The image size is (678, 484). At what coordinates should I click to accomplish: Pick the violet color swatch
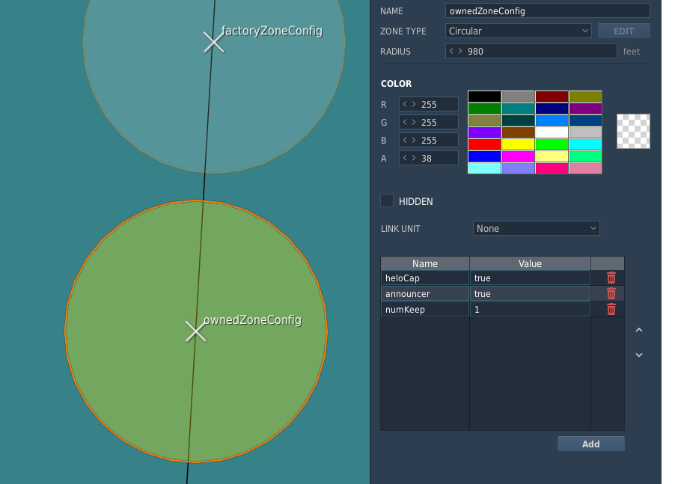tap(484, 132)
